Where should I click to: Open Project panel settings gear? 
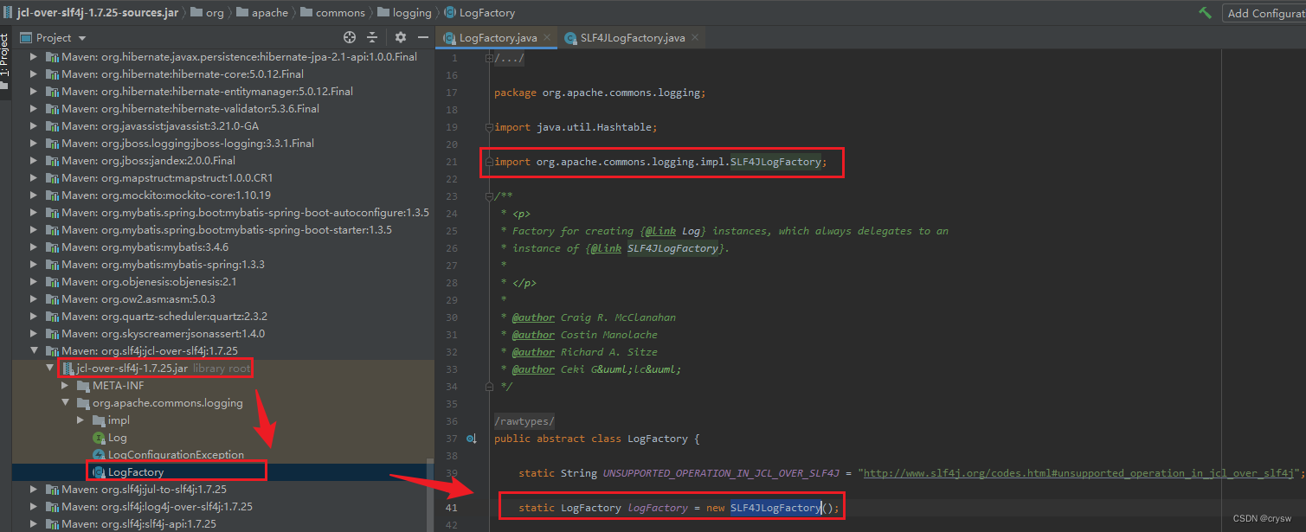pos(400,37)
